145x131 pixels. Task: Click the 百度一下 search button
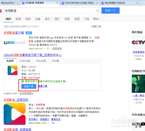(x=110, y=10)
